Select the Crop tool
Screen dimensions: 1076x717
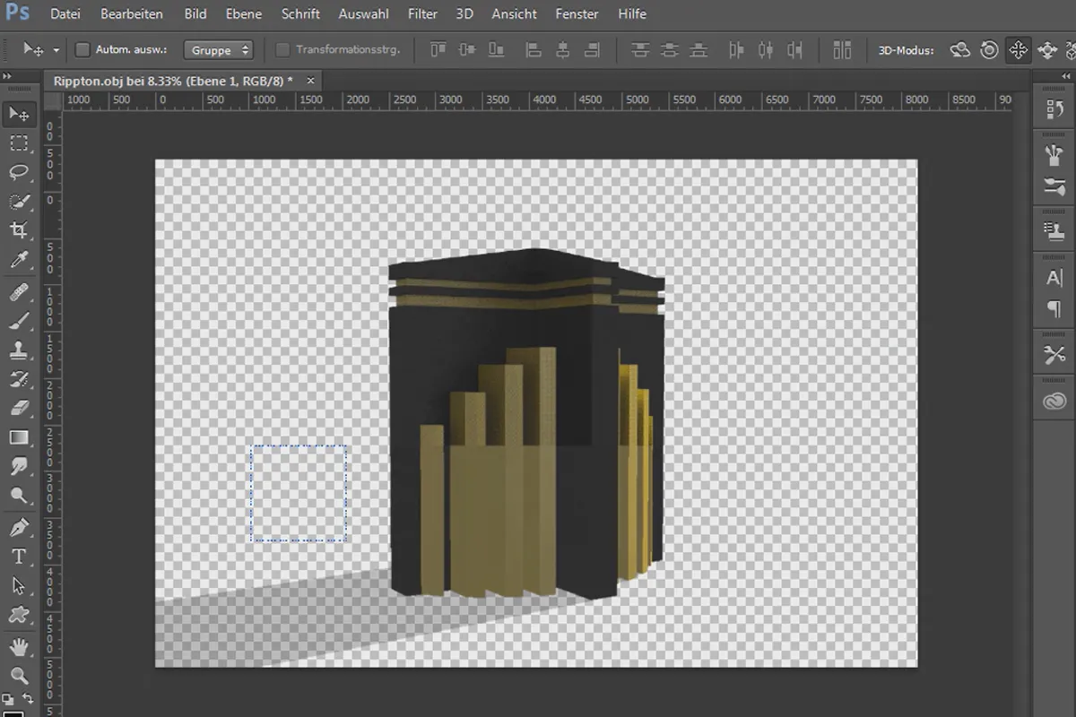click(19, 231)
